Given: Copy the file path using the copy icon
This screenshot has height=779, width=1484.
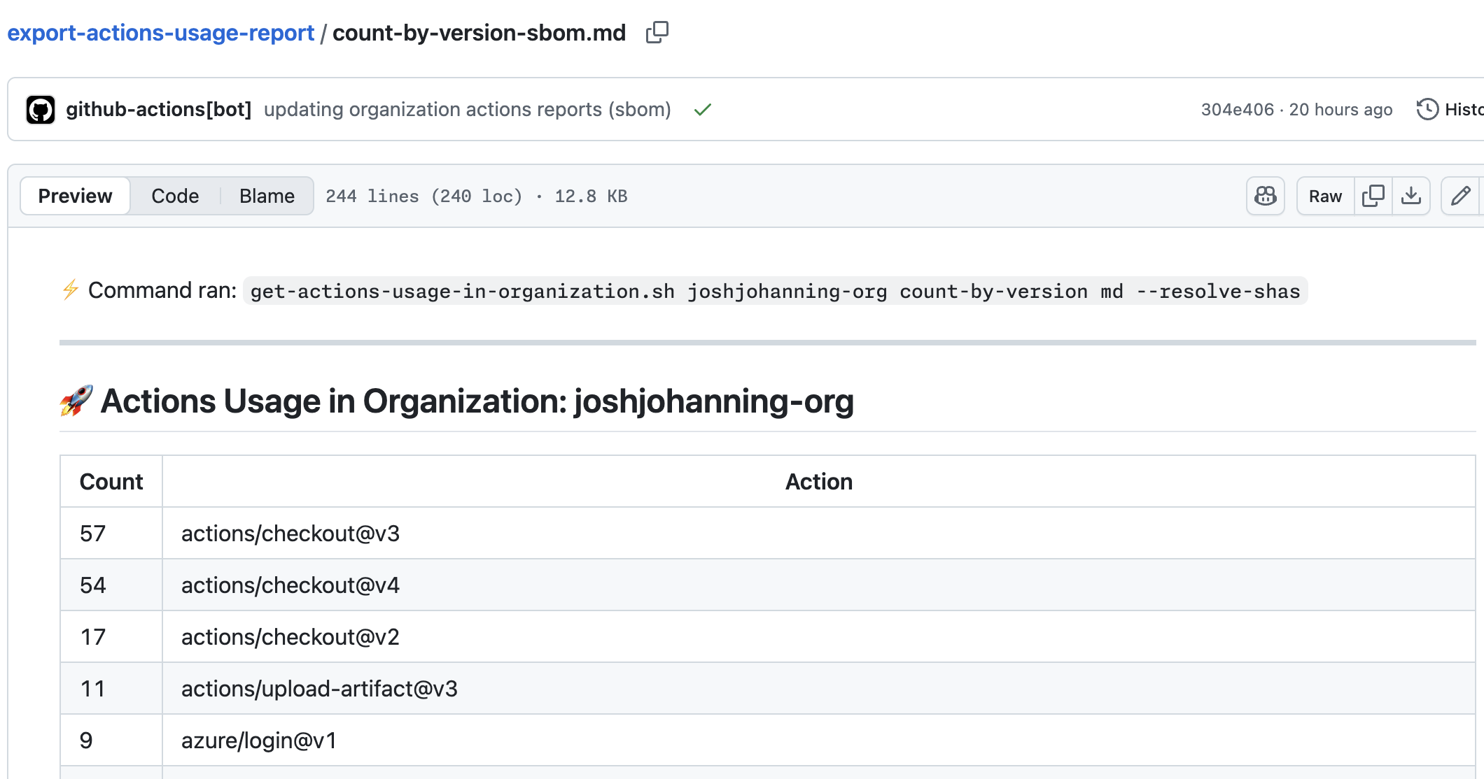Looking at the screenshot, I should 658,32.
